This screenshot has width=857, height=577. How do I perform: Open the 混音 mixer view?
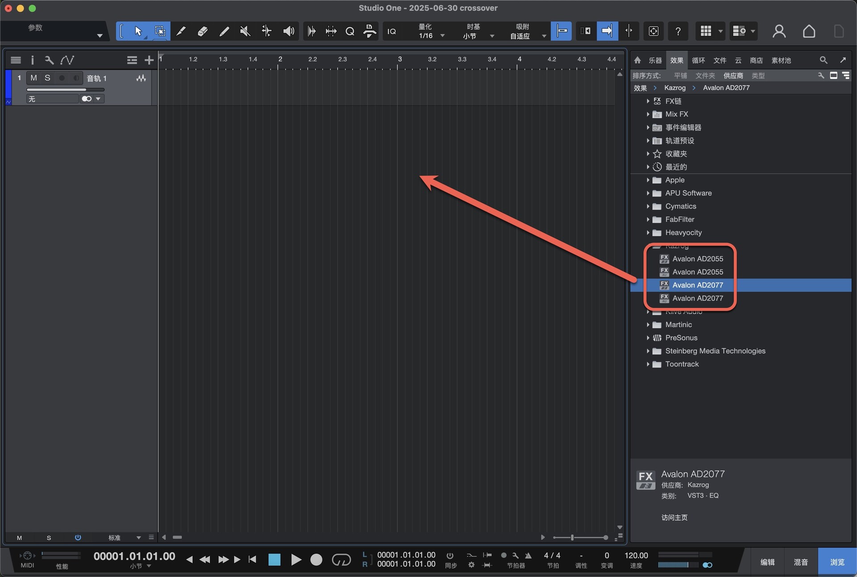tap(801, 562)
